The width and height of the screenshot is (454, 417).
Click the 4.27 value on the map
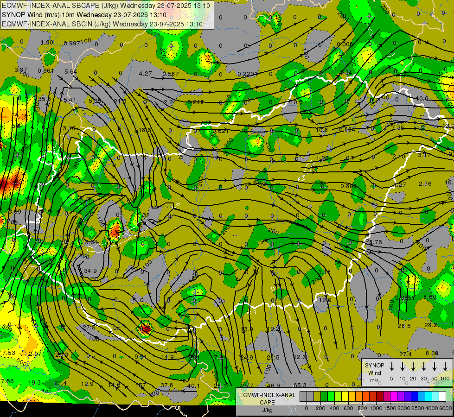(x=145, y=74)
